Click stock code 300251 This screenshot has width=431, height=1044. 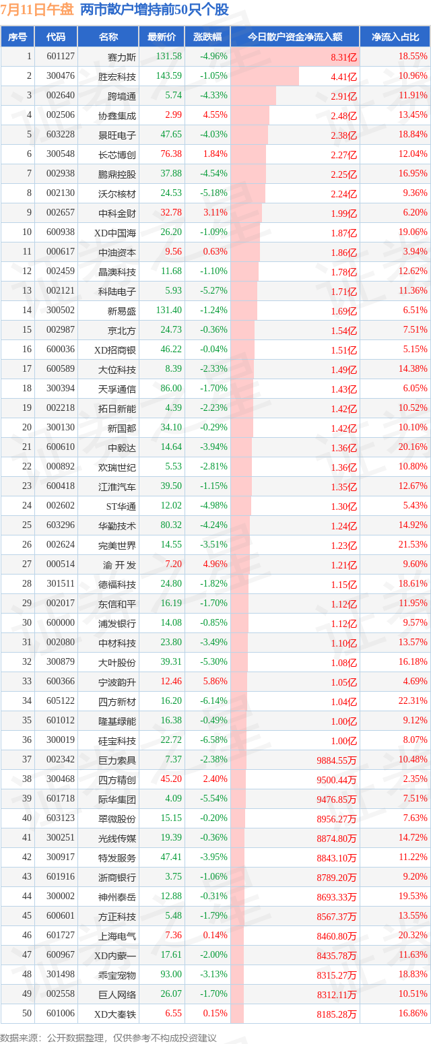coord(61,838)
